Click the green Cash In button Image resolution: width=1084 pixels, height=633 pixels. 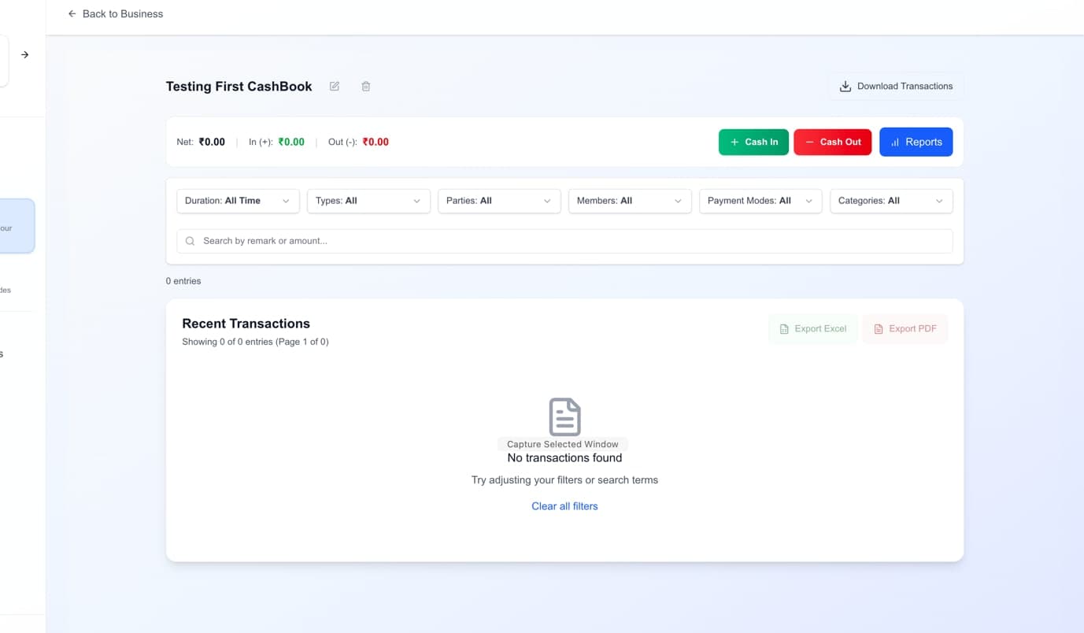(753, 142)
